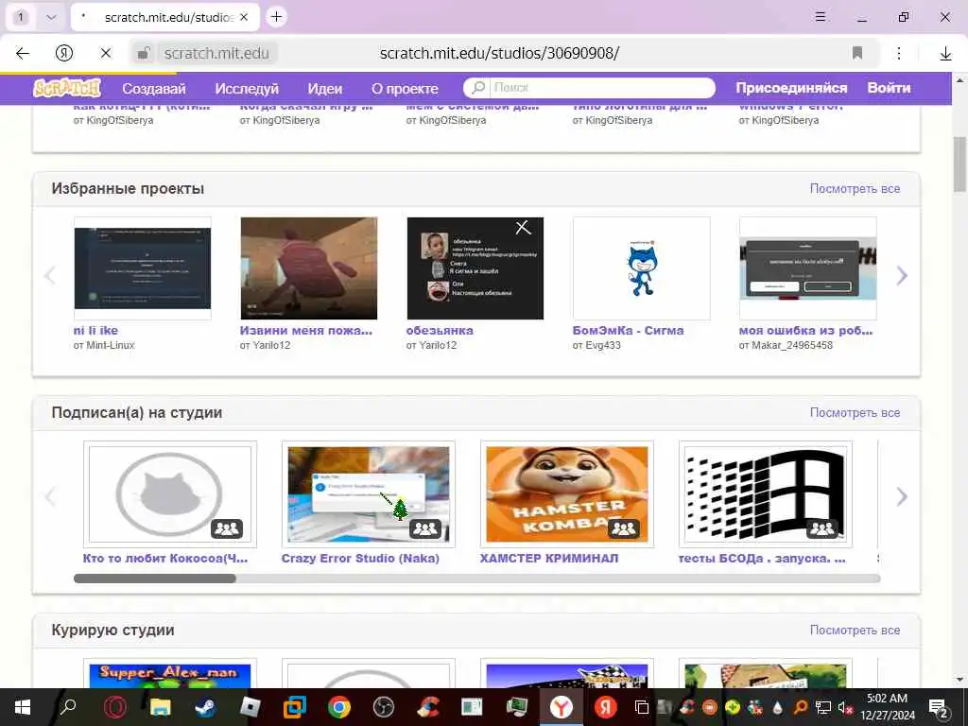
Task: Show next followed studios with the right arrow
Action: click(901, 496)
